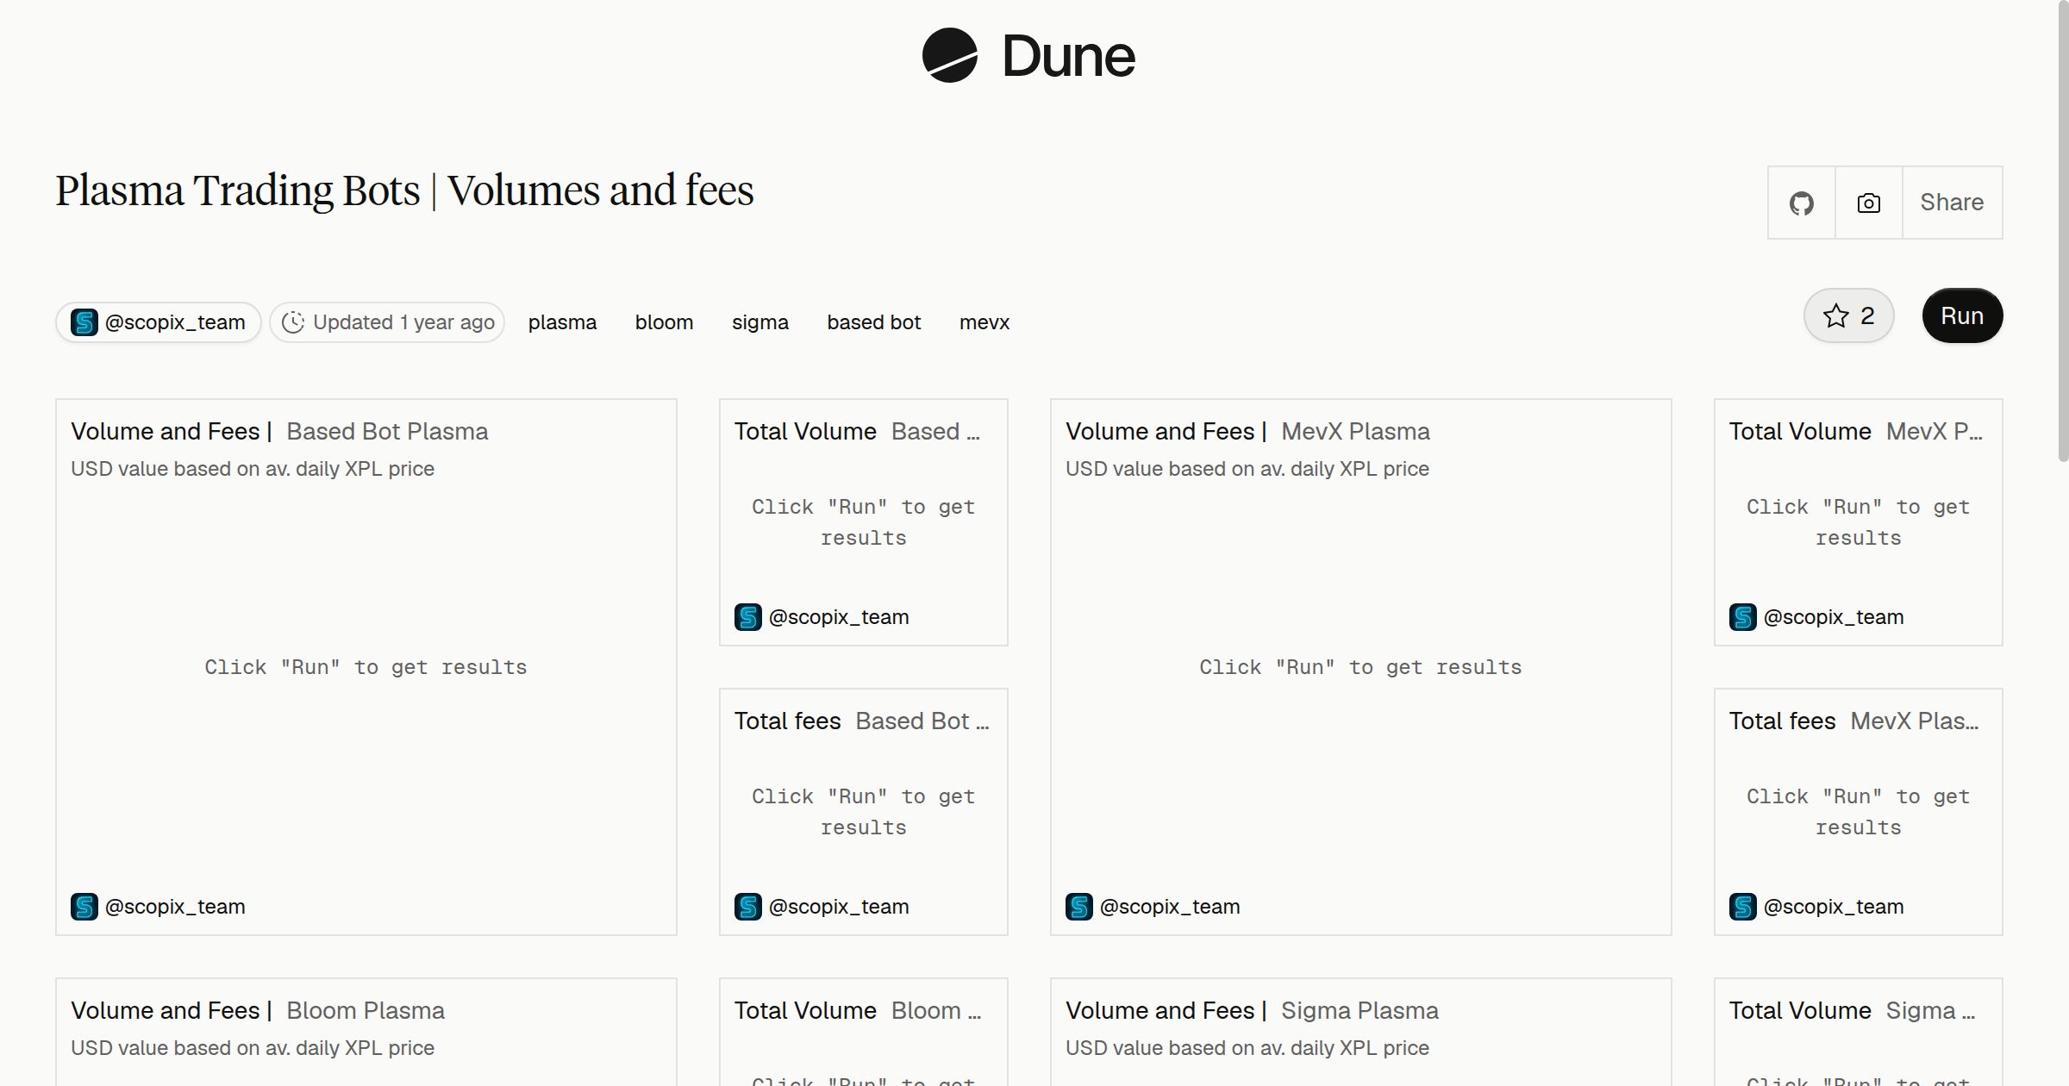Click USD value subtitle under Based Bot Plasma
2069x1086 pixels.
point(253,469)
